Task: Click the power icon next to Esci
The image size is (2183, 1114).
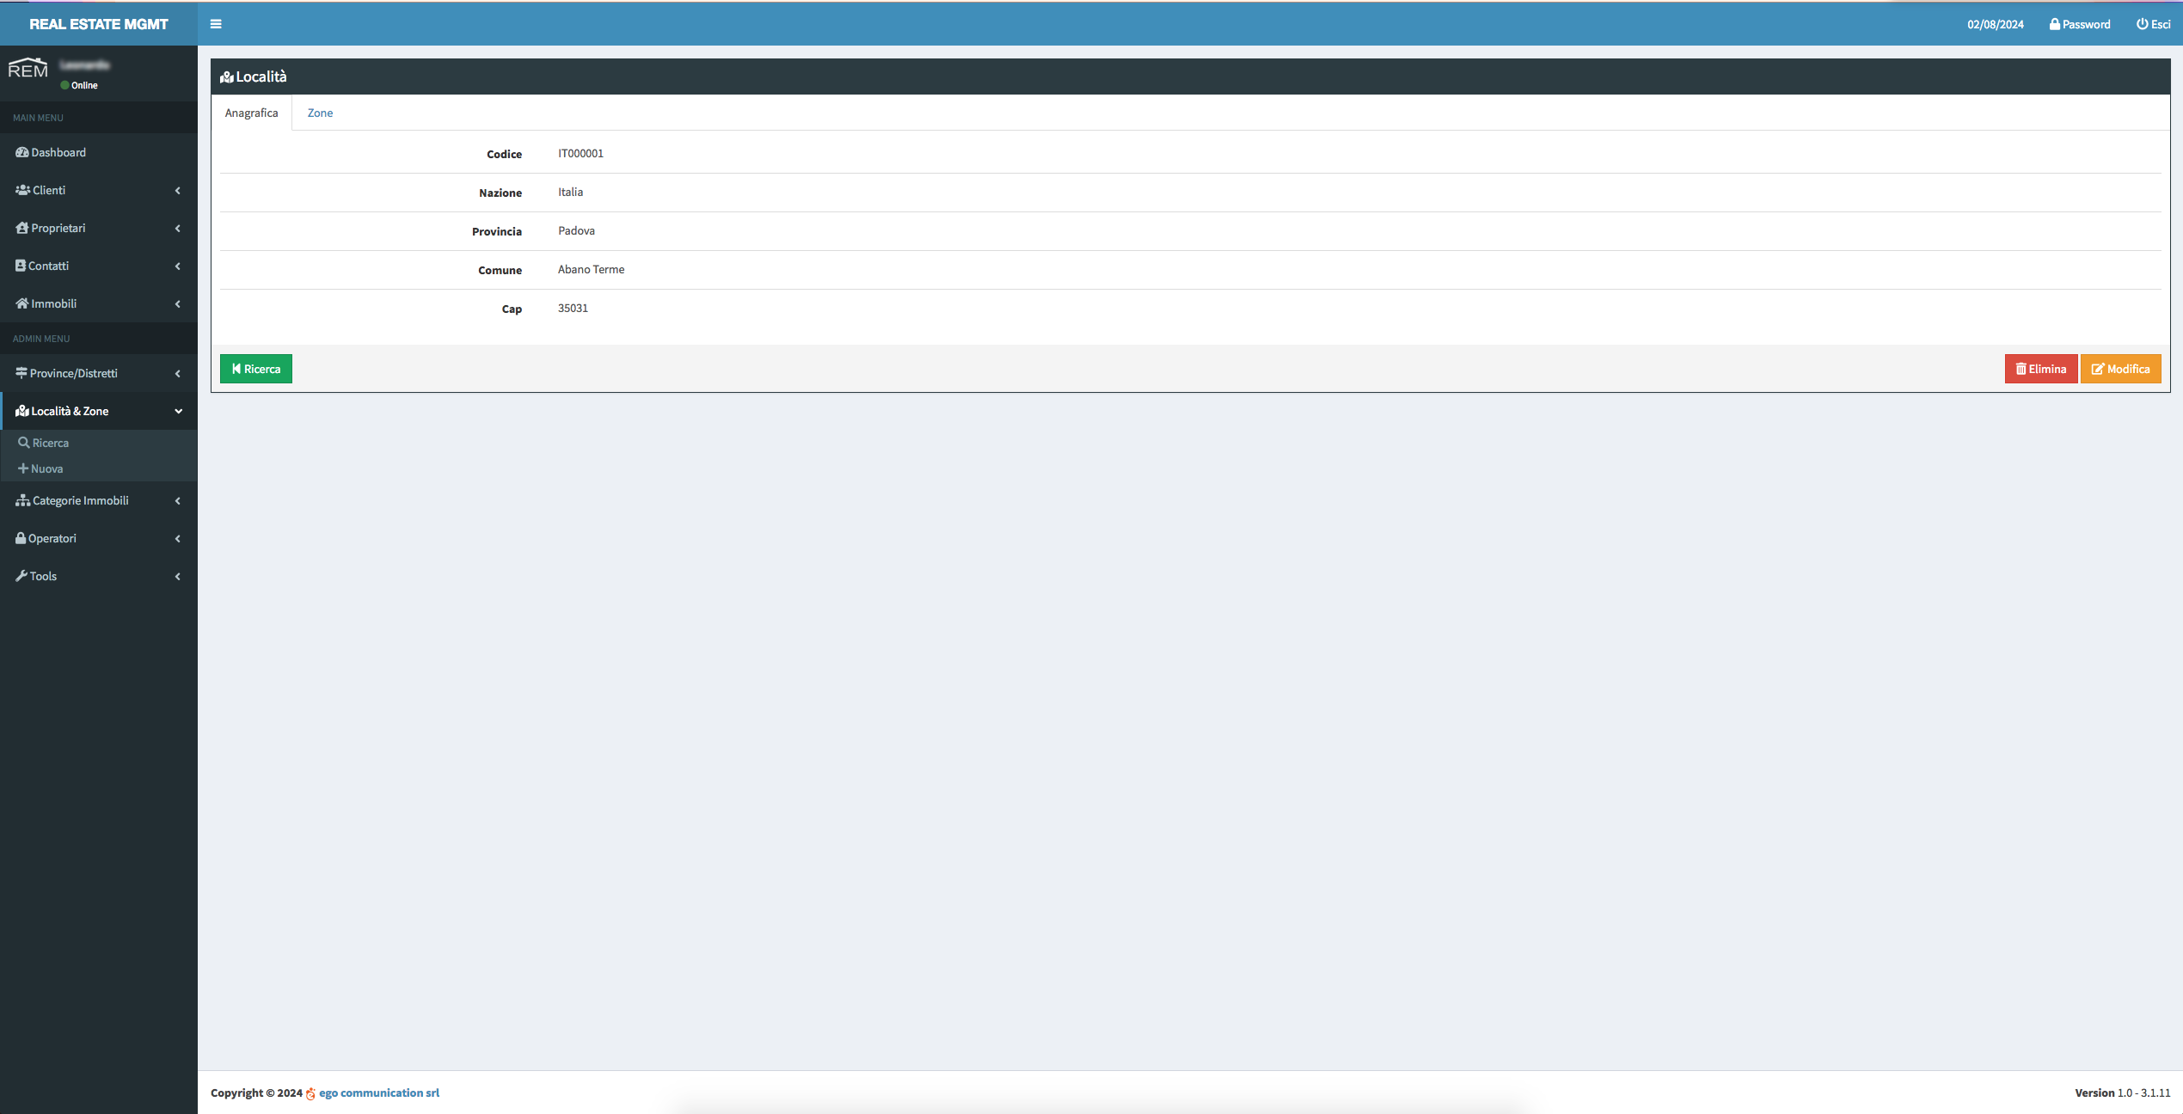Action: 2142,24
